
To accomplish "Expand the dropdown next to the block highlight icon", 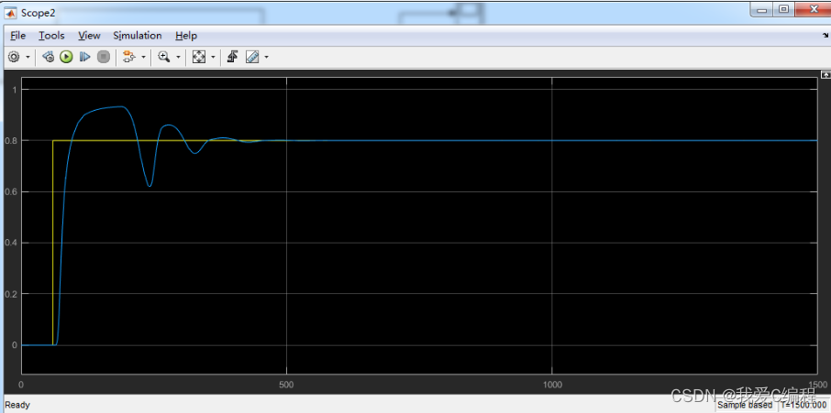I will coord(142,57).
